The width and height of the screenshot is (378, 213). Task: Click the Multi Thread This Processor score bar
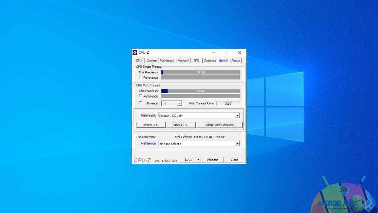(x=201, y=91)
